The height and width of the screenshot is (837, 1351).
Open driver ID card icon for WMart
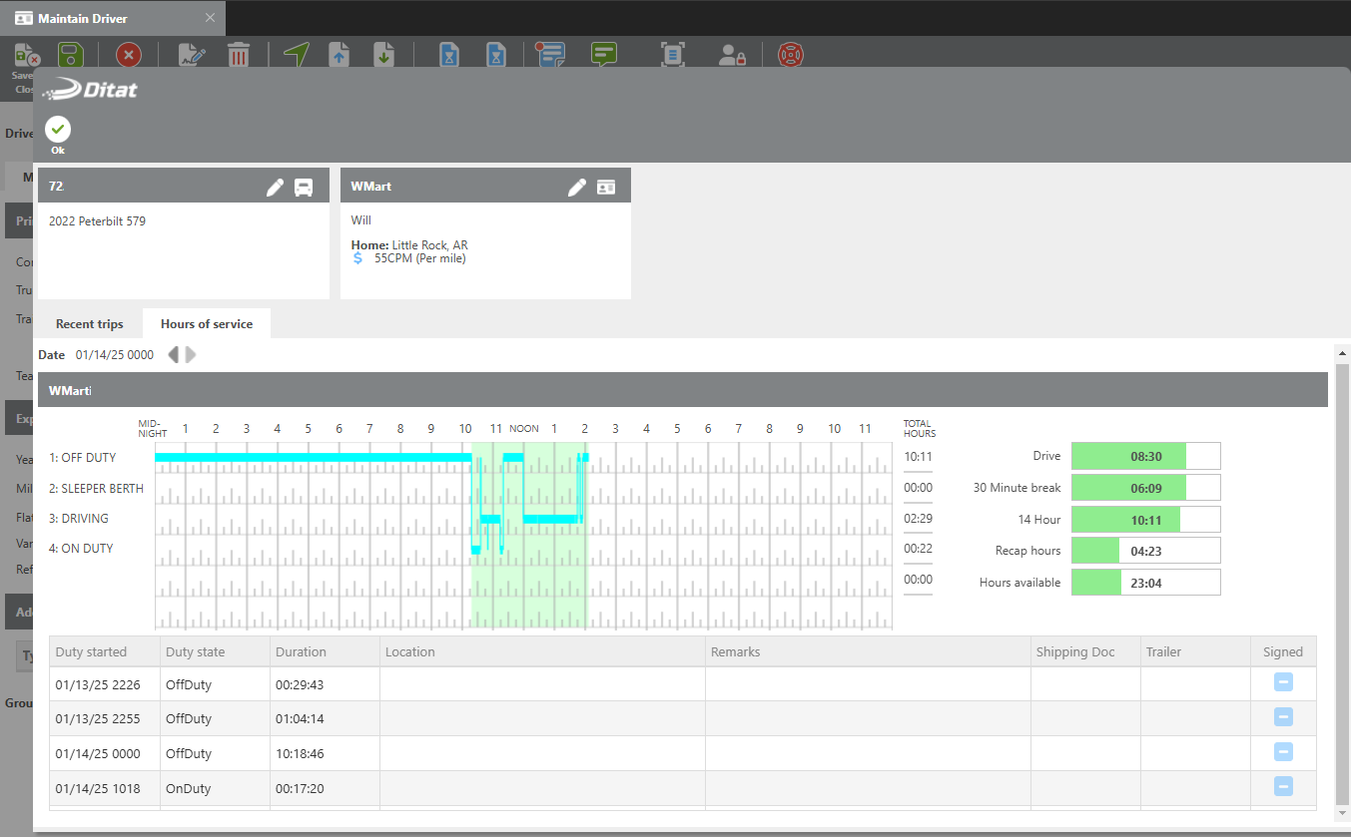tap(606, 188)
